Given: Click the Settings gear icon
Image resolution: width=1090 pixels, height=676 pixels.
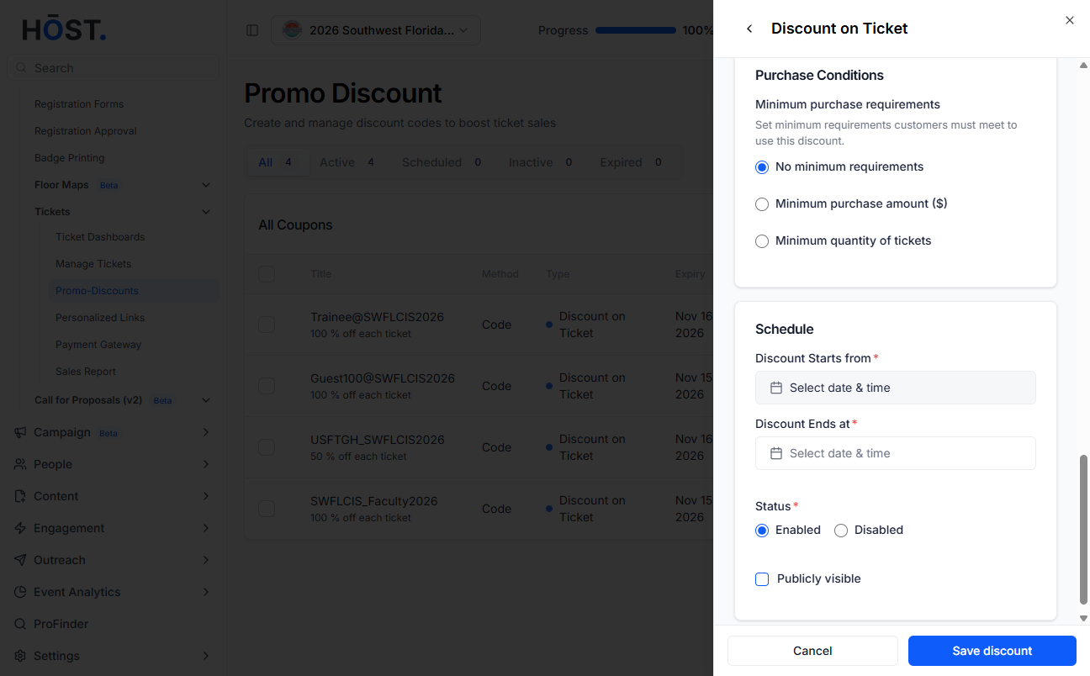Looking at the screenshot, I should coord(20,656).
